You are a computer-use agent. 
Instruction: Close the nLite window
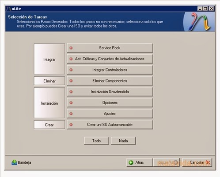tap(212, 8)
